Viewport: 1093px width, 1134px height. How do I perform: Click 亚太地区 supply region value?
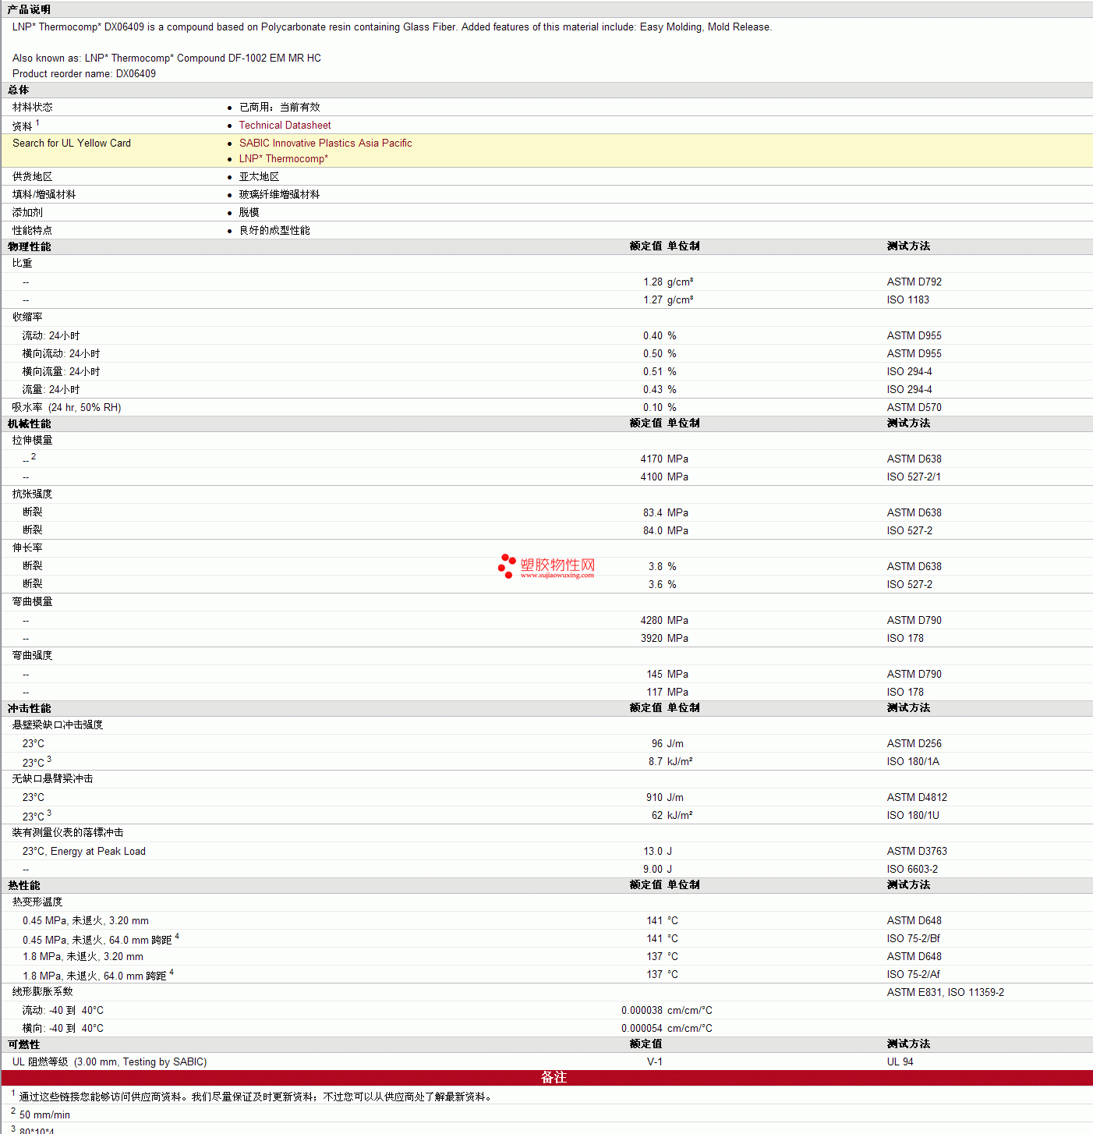[x=259, y=176]
